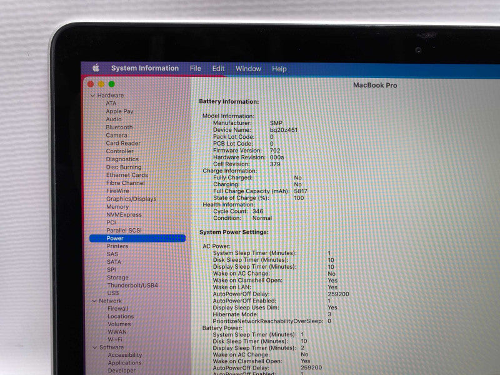This screenshot has width=500, height=375.
Task: Select NVMExpress in the sidebar
Action: coord(124,214)
